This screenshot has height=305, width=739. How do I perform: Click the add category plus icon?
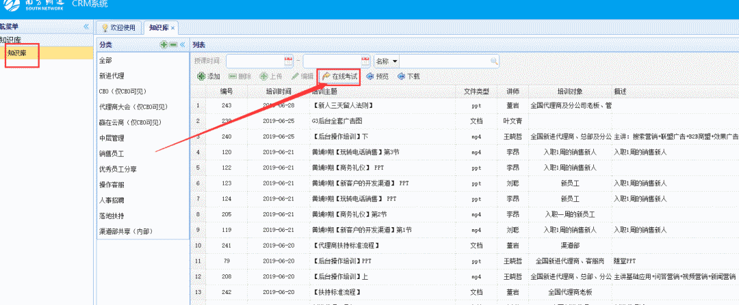pos(164,44)
